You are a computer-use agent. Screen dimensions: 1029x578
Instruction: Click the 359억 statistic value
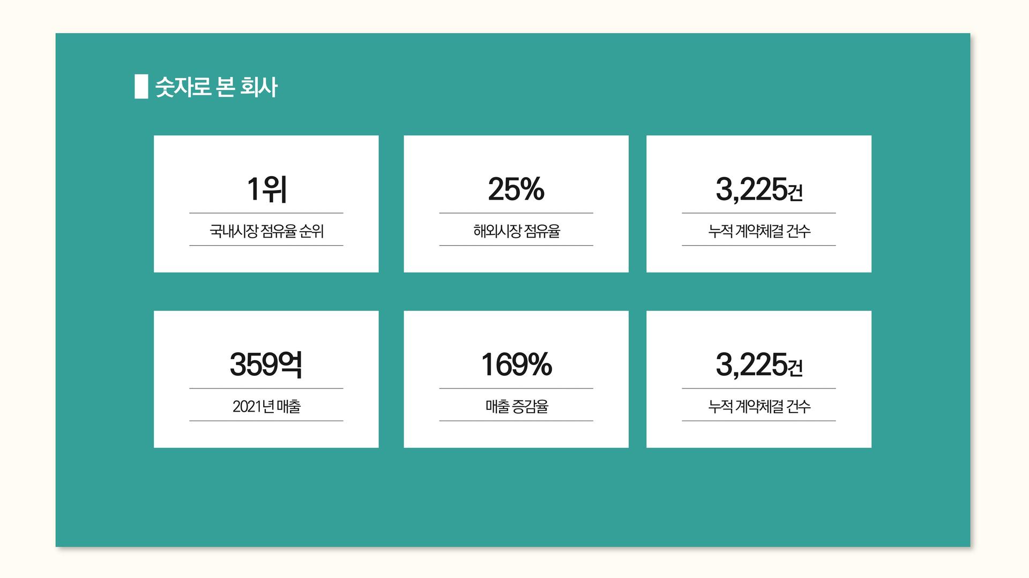266,365
